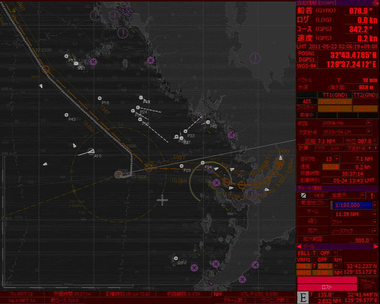
Task: Click the E mode icon at bottom
Action: 303,297
